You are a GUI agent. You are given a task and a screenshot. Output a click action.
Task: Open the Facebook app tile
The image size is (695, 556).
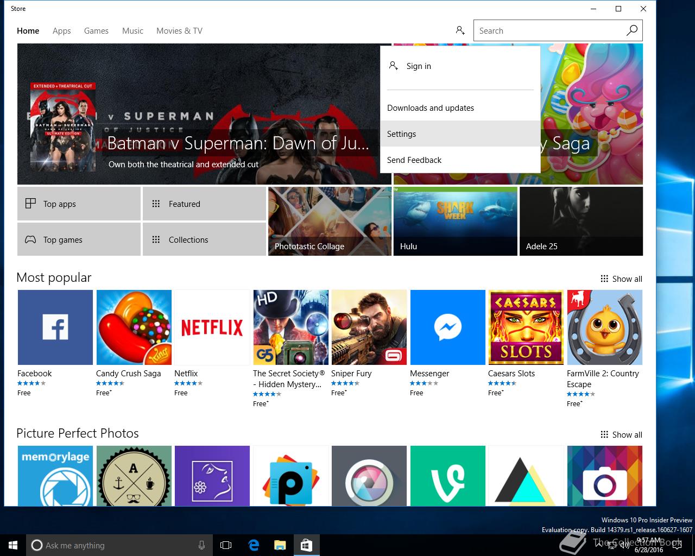55,327
